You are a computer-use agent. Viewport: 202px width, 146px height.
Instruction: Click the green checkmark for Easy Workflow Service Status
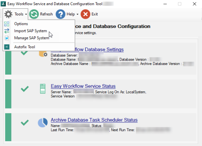click(25, 89)
